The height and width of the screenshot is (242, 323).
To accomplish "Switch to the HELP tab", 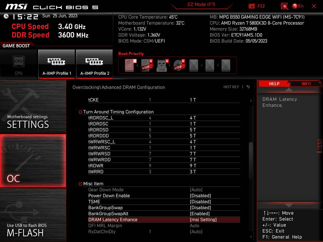I will 274,84.
